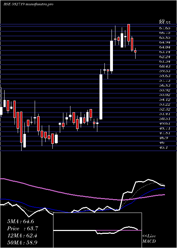Select the 61.34 price label
This screenshot has height=248, width=177.
click(165, 61)
